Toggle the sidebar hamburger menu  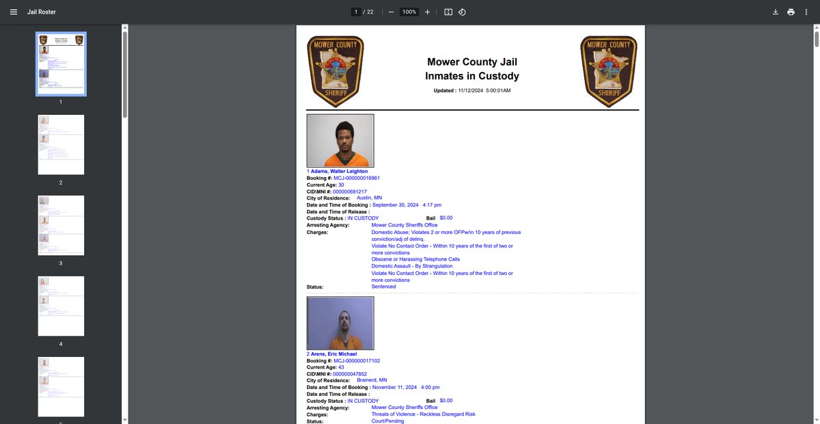pos(13,12)
